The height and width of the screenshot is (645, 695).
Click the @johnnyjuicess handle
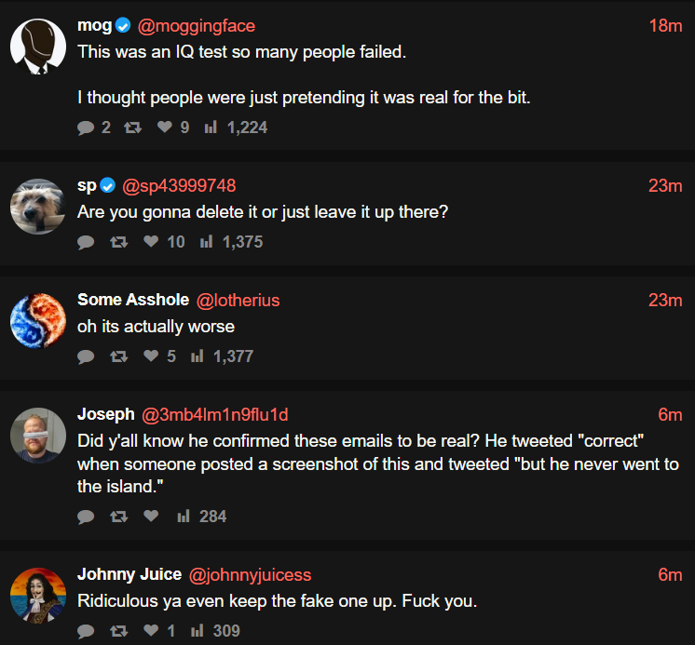click(x=251, y=575)
